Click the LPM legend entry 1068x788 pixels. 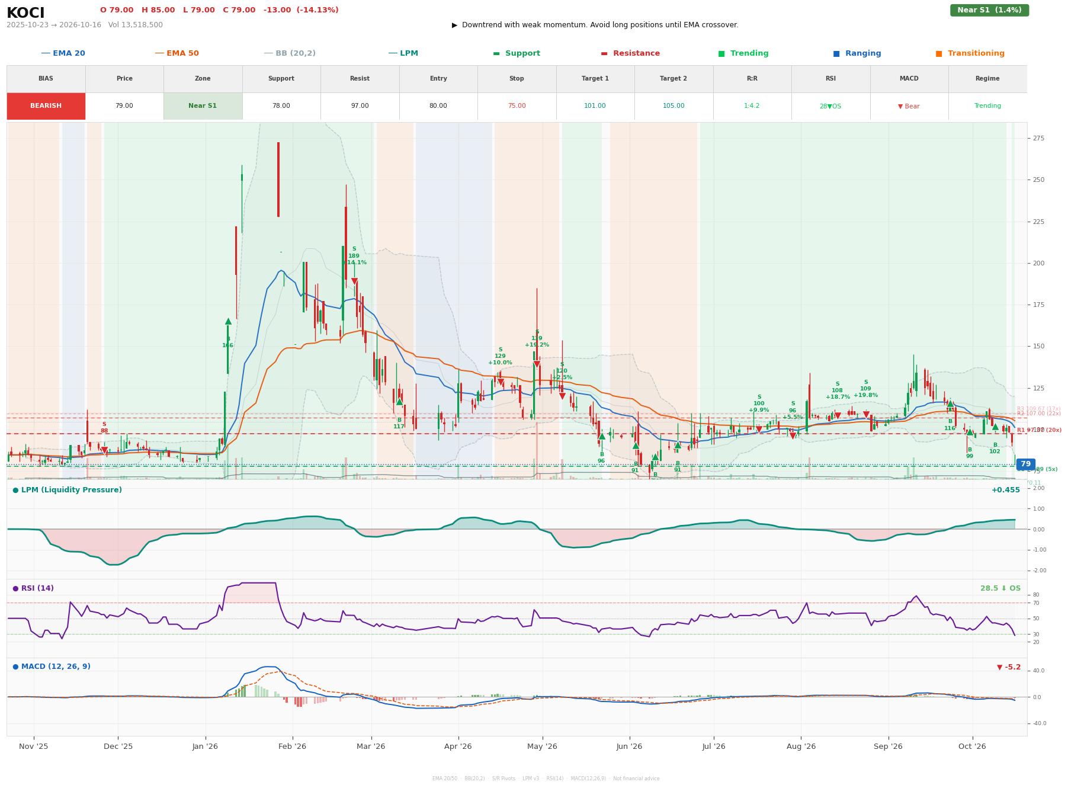[403, 53]
